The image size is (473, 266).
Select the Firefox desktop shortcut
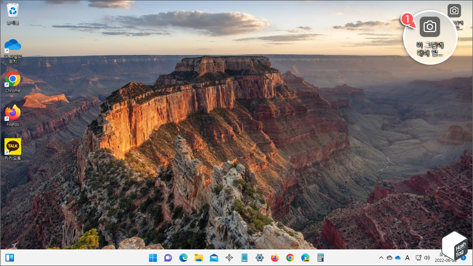13,116
